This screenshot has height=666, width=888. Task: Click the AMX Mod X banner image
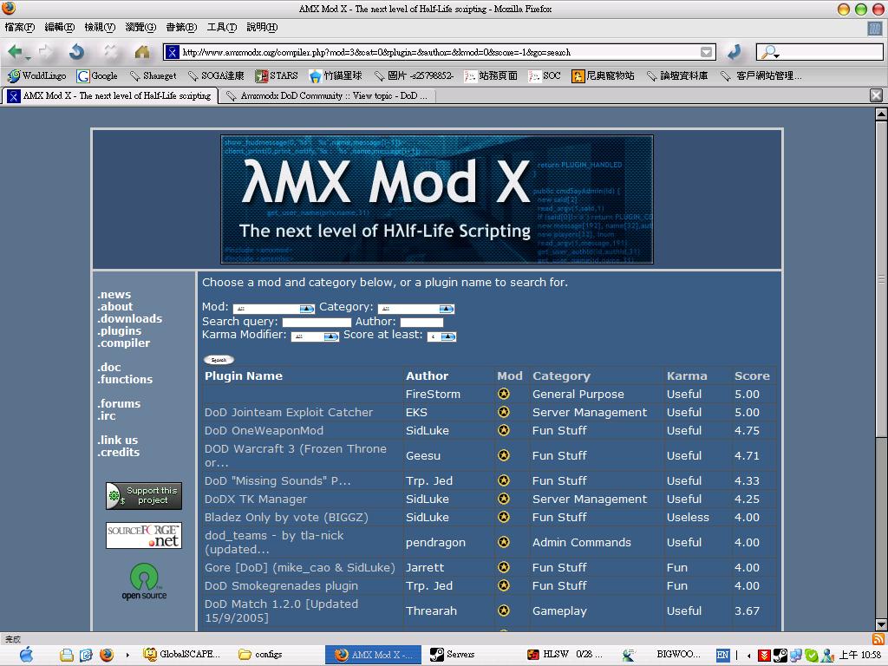click(x=437, y=199)
